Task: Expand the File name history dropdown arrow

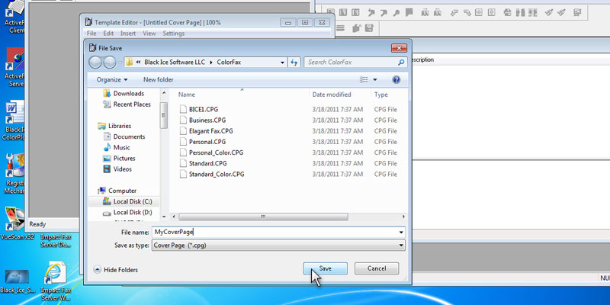Action: tap(401, 231)
